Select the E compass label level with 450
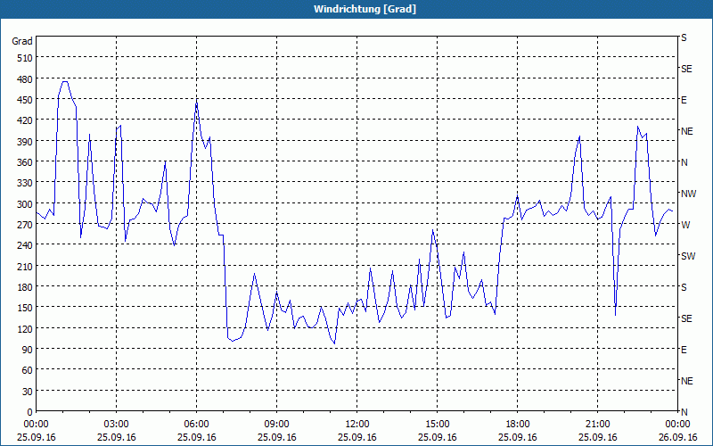 (x=684, y=100)
